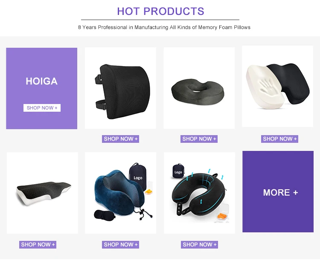
Task: Open the black U-shaped neck pillow image
Action: click(x=199, y=193)
